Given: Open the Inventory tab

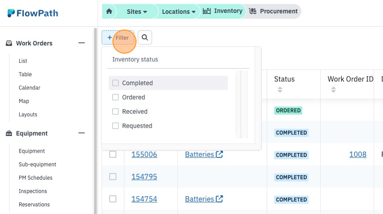Looking at the screenshot, I should tap(223, 11).
